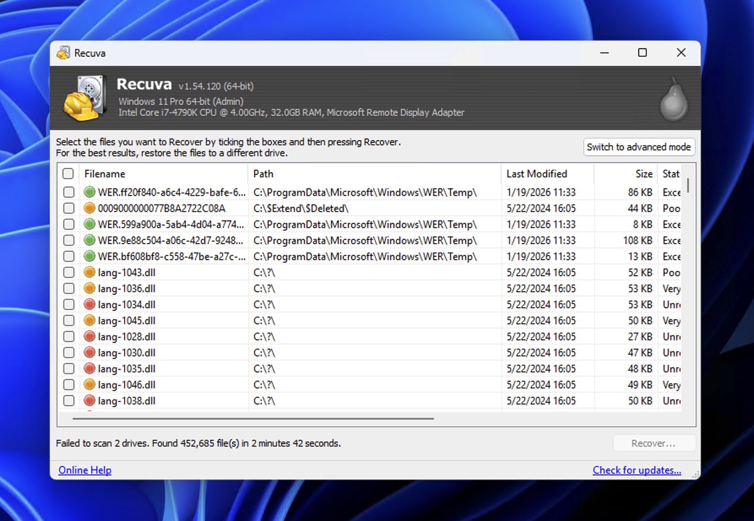Tick checkbox for lang-1034.dll
The height and width of the screenshot is (521, 754).
pos(68,304)
